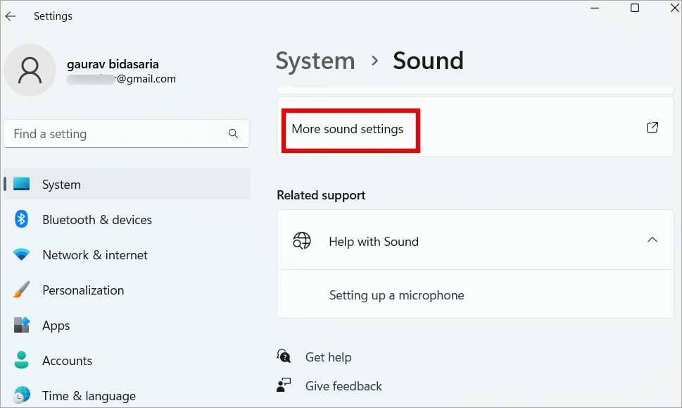Open Setting up a microphone link
Viewport: 682px width, 408px height.
coord(396,295)
